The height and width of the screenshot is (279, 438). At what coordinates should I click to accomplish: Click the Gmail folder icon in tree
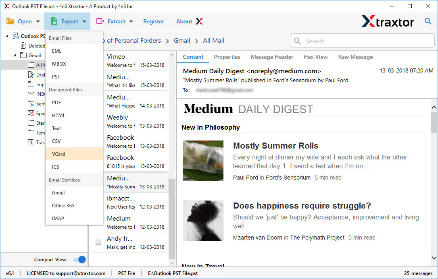tap(23, 55)
